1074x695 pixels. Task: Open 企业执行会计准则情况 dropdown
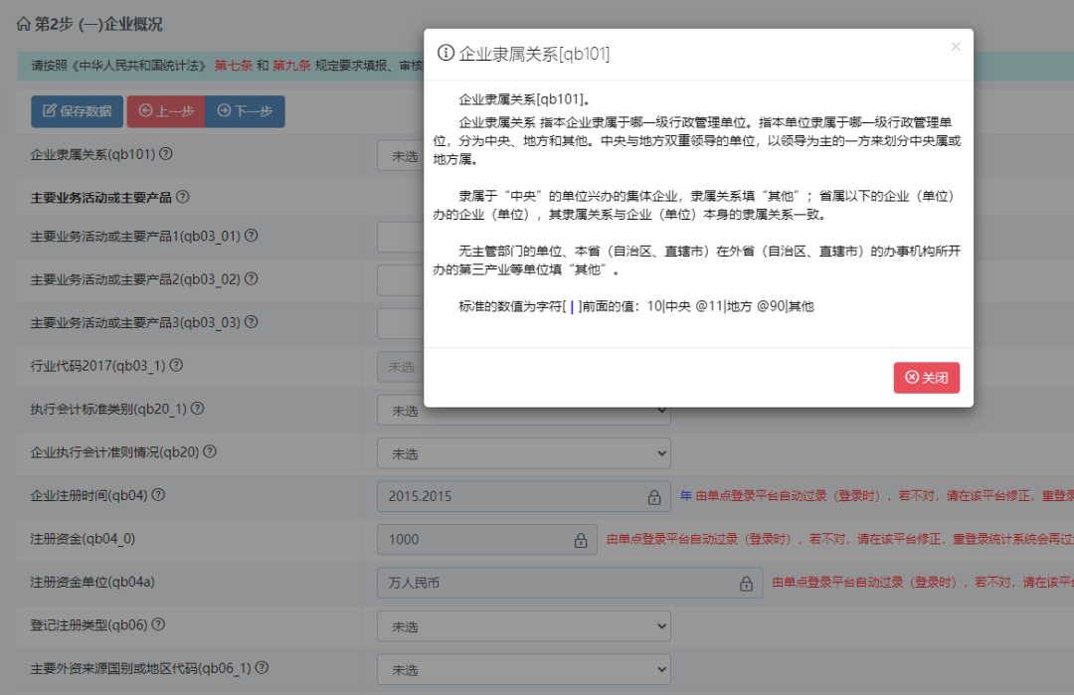(x=523, y=453)
